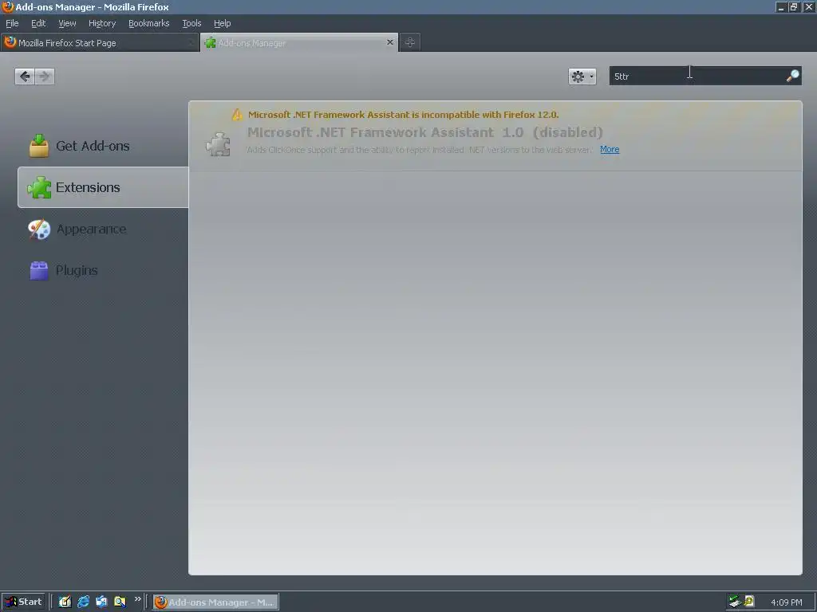
Task: Launch Internet Explorer from quick launch
Action: click(83, 602)
